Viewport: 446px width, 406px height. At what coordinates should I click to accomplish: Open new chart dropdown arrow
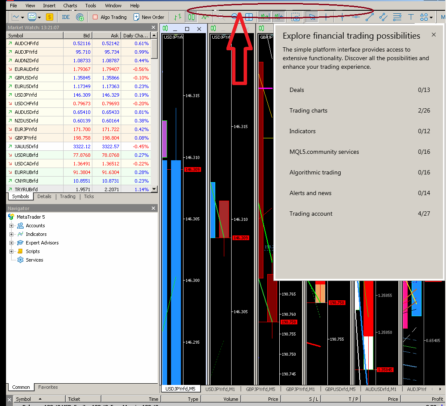click(22, 17)
